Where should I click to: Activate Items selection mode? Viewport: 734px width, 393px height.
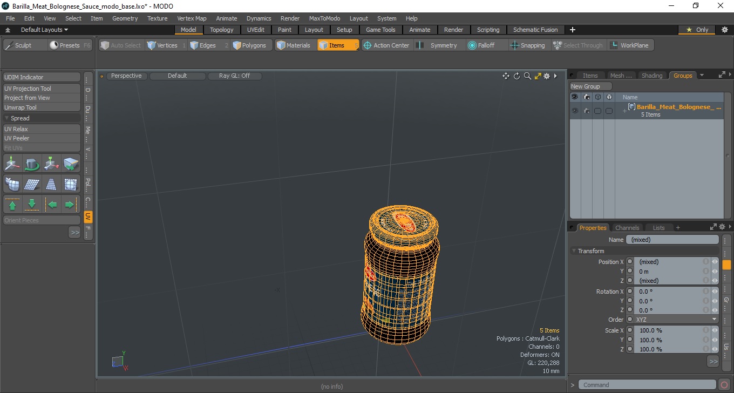pyautogui.click(x=338, y=45)
